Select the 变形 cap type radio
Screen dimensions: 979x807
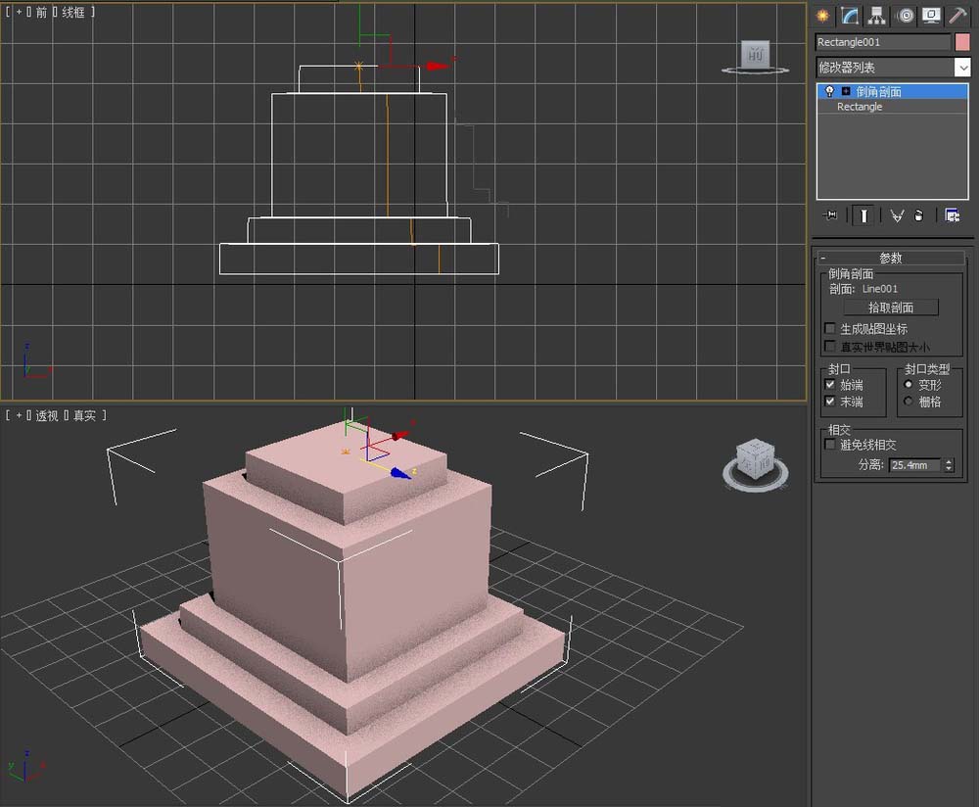click(908, 384)
